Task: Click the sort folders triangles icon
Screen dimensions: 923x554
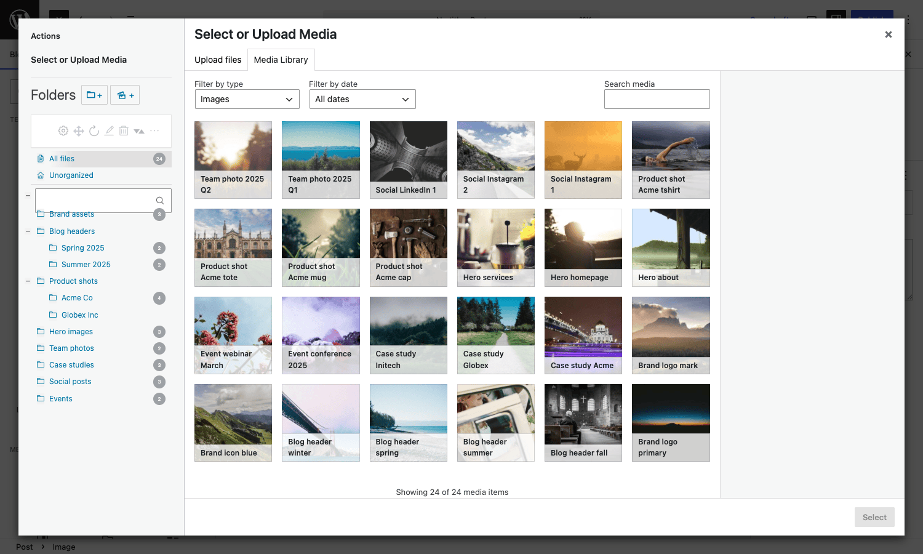Action: [139, 130]
